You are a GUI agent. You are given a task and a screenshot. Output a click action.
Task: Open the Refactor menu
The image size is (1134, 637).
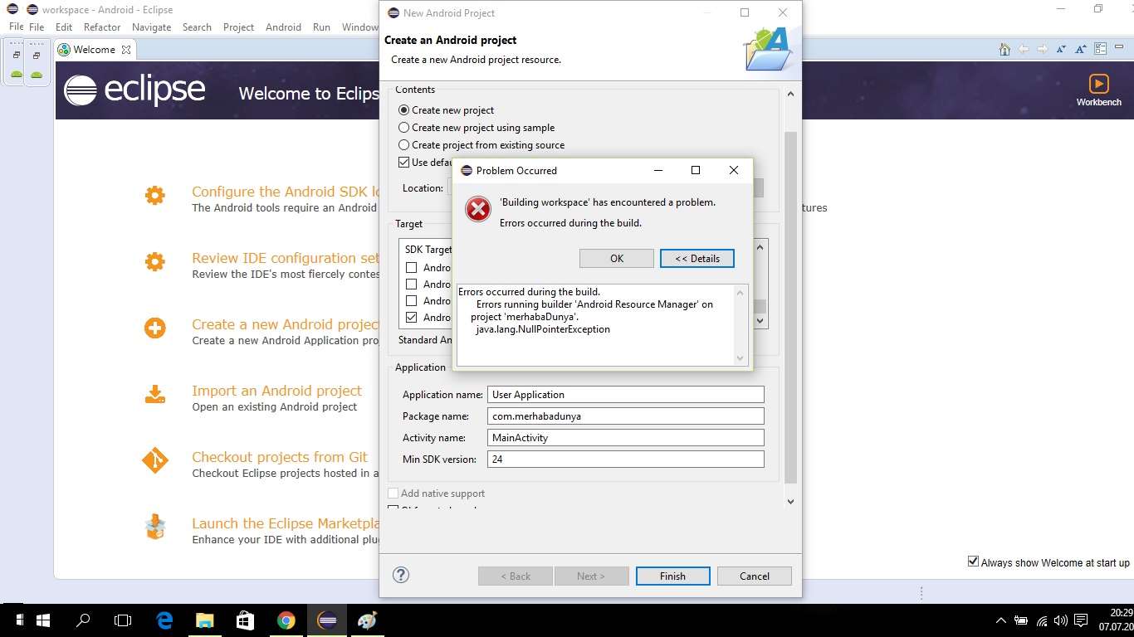click(102, 27)
